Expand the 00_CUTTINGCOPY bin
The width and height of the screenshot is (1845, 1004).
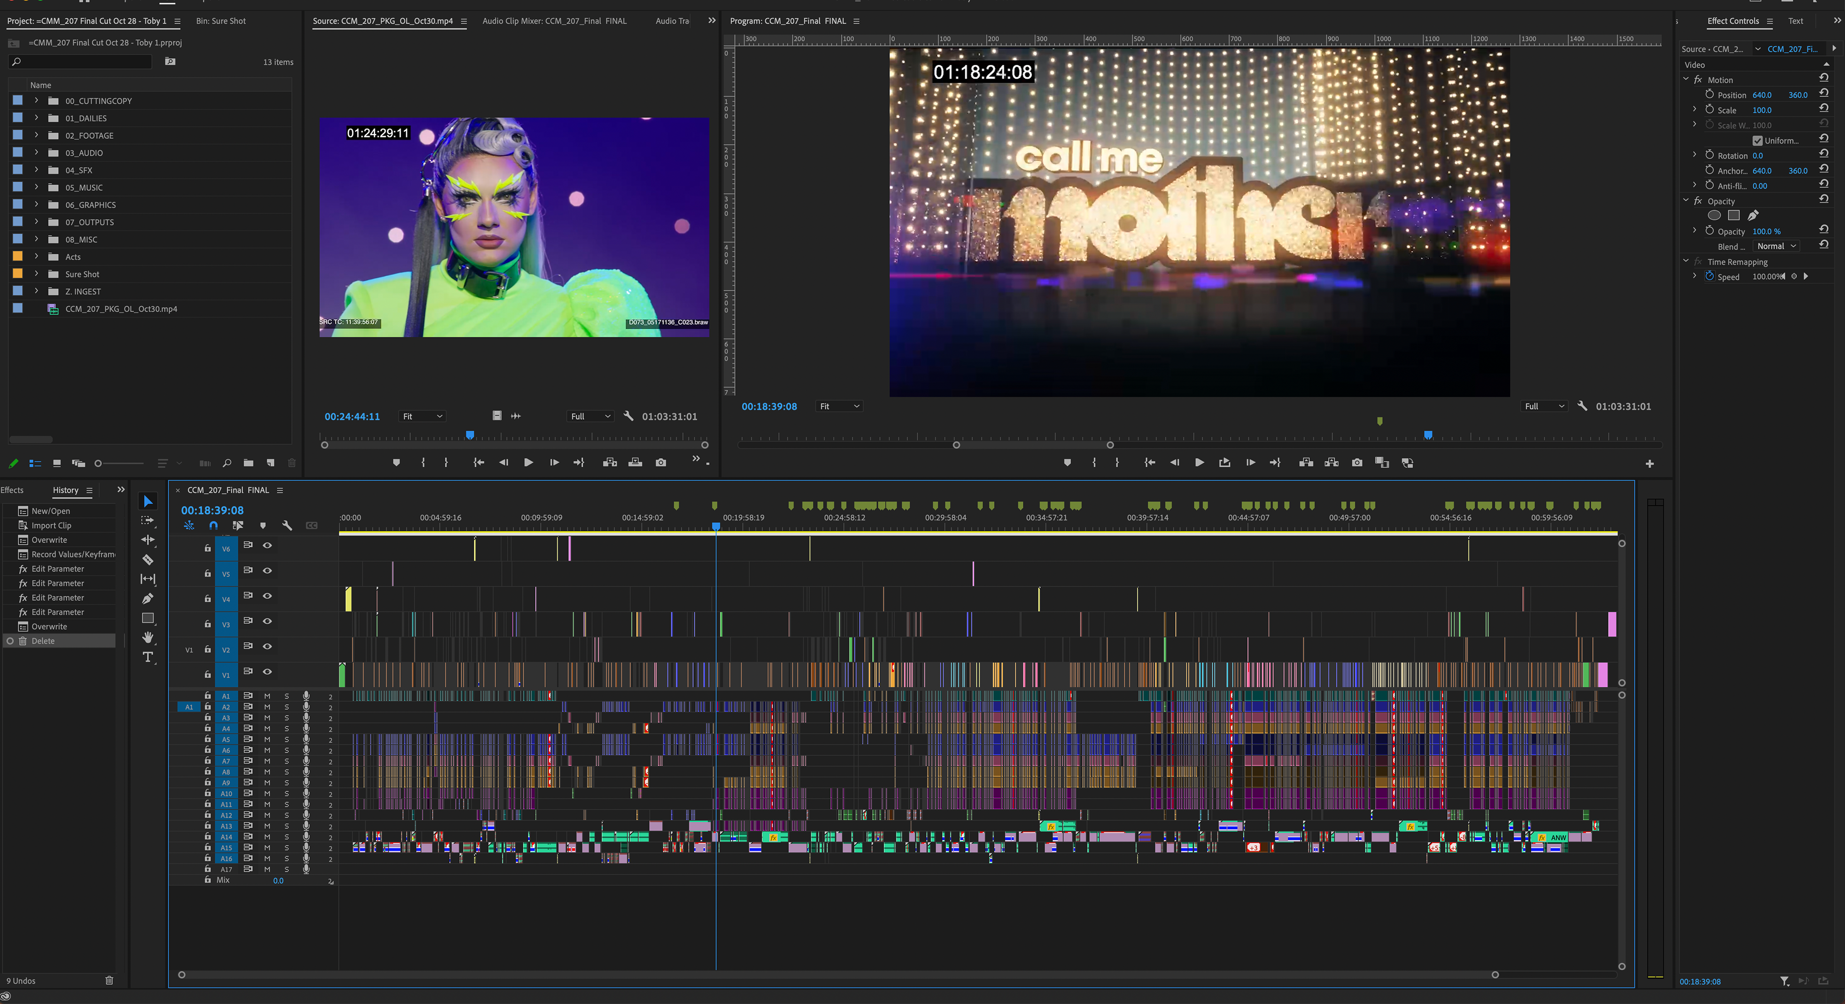point(36,100)
